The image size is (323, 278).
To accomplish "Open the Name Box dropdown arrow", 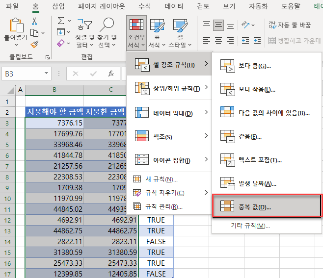I will (x=46, y=73).
